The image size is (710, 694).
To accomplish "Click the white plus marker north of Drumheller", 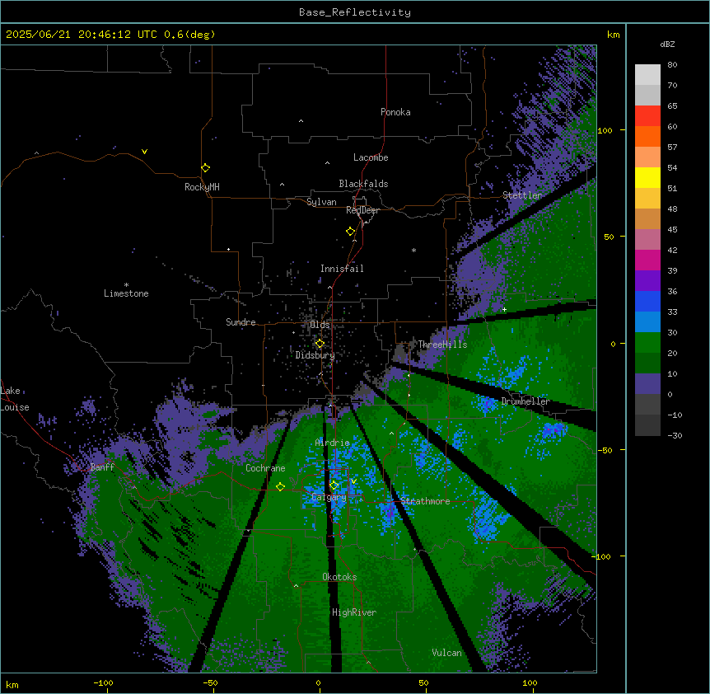I will tap(504, 309).
